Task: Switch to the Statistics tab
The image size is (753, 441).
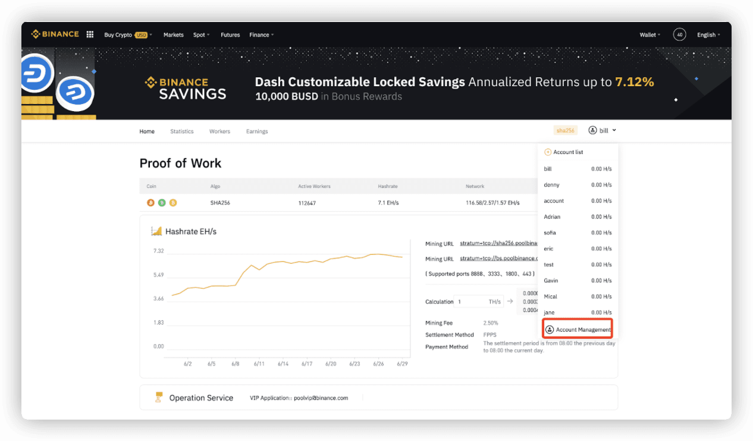Action: point(182,131)
